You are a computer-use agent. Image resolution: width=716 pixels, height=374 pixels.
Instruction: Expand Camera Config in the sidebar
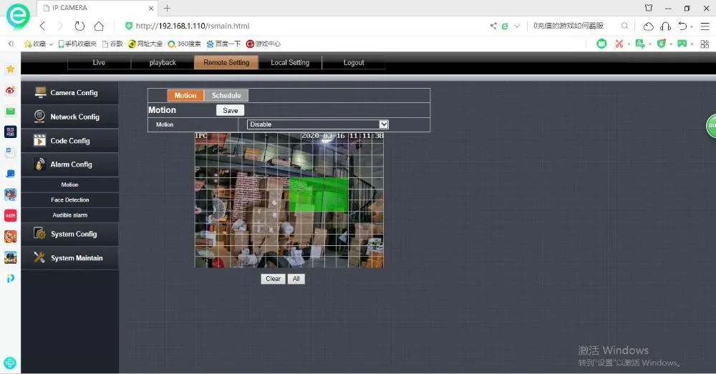pyautogui.click(x=69, y=92)
